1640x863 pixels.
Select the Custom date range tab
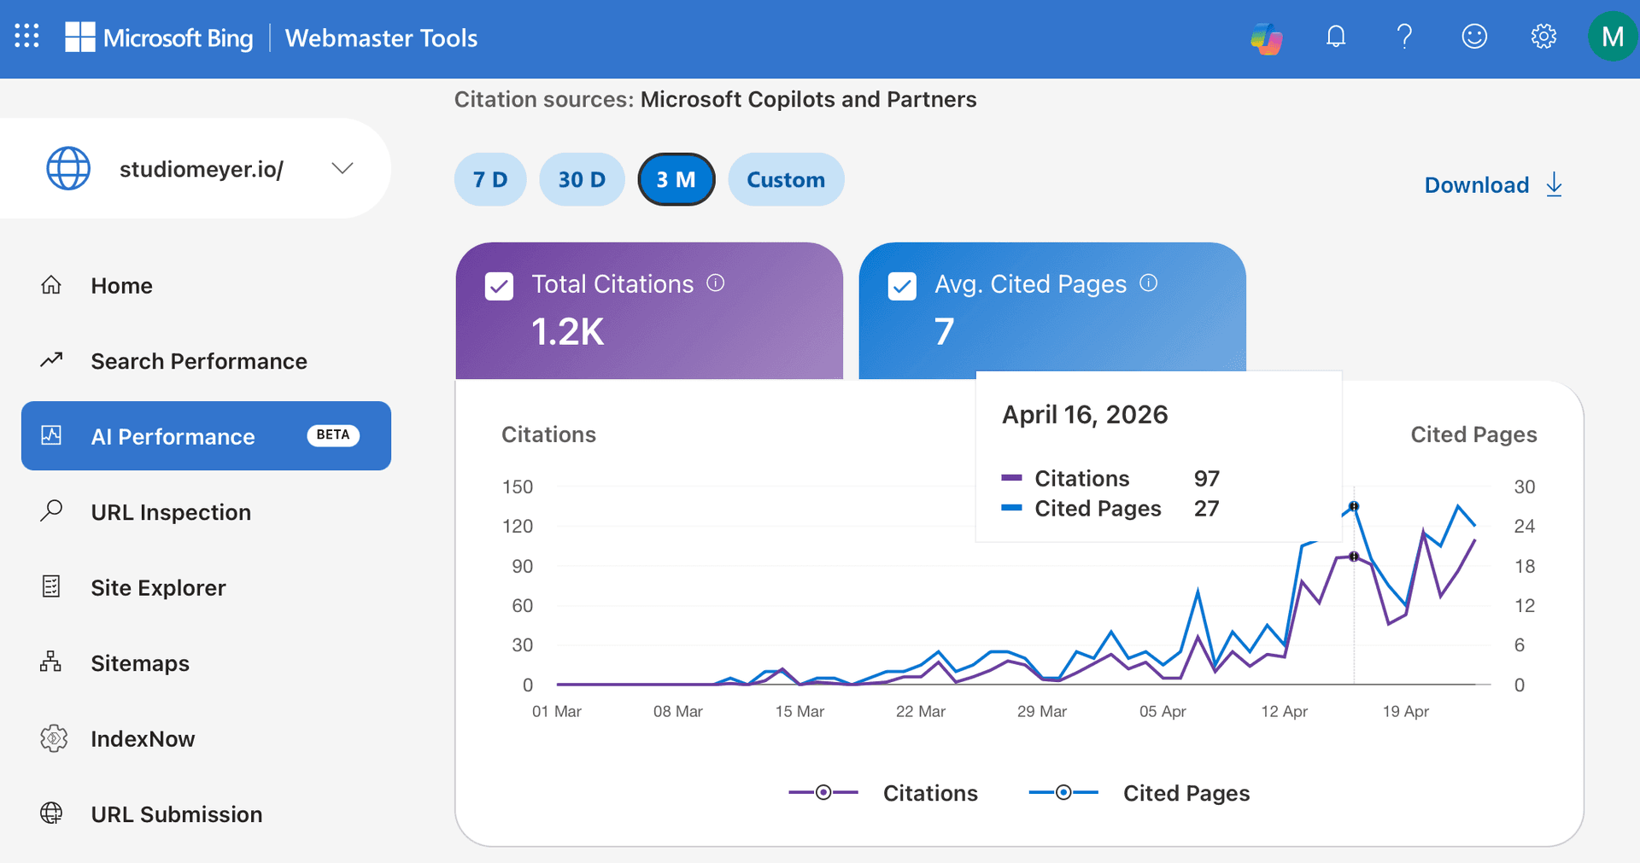(x=786, y=179)
